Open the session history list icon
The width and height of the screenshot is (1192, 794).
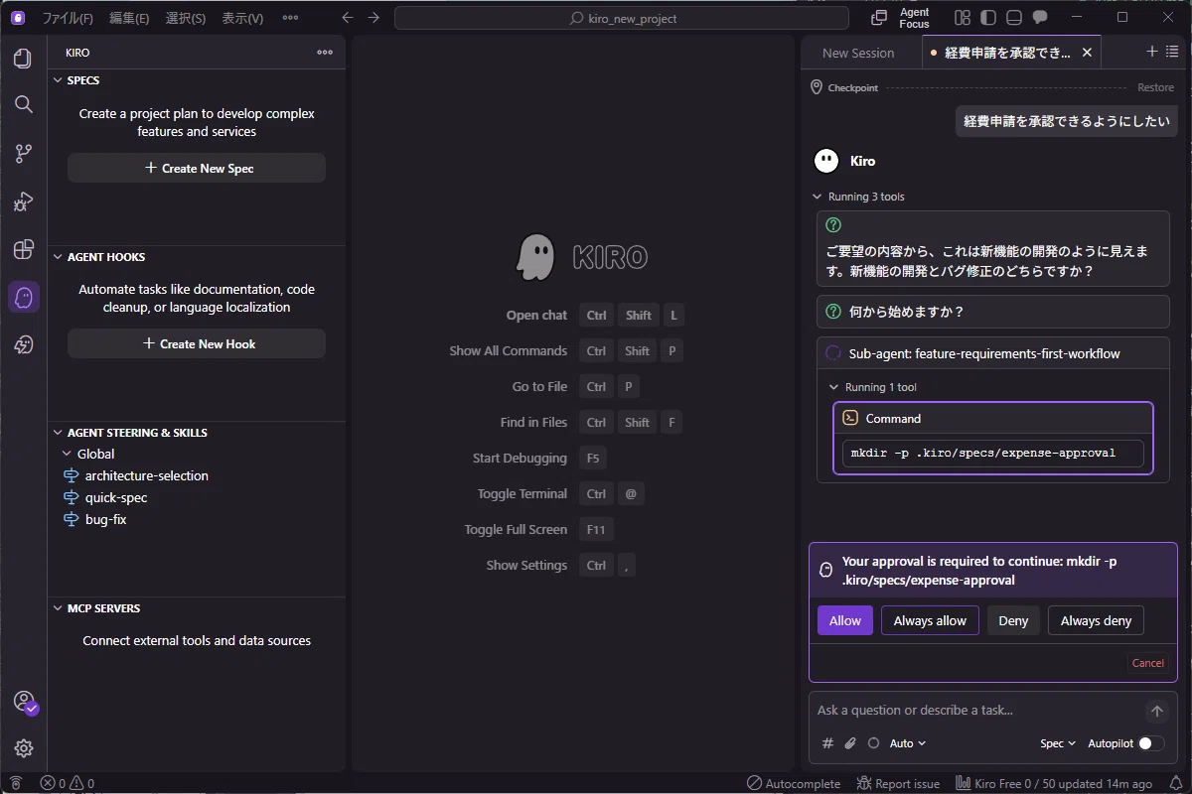pyautogui.click(x=1172, y=52)
